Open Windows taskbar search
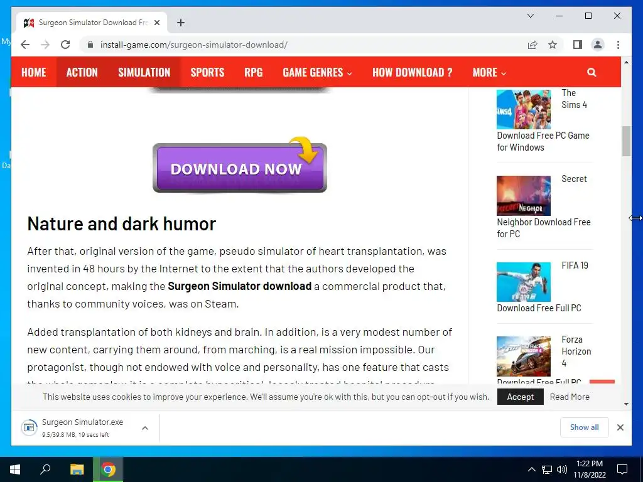The height and width of the screenshot is (482, 643). click(x=45, y=469)
